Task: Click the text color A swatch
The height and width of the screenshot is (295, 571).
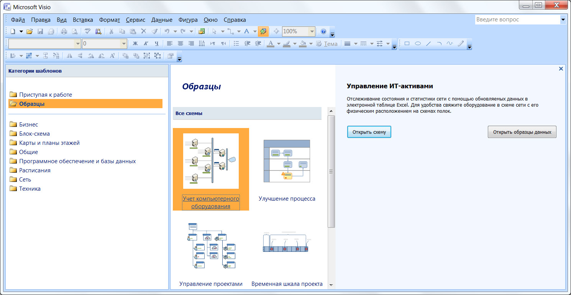Action: pos(270,44)
